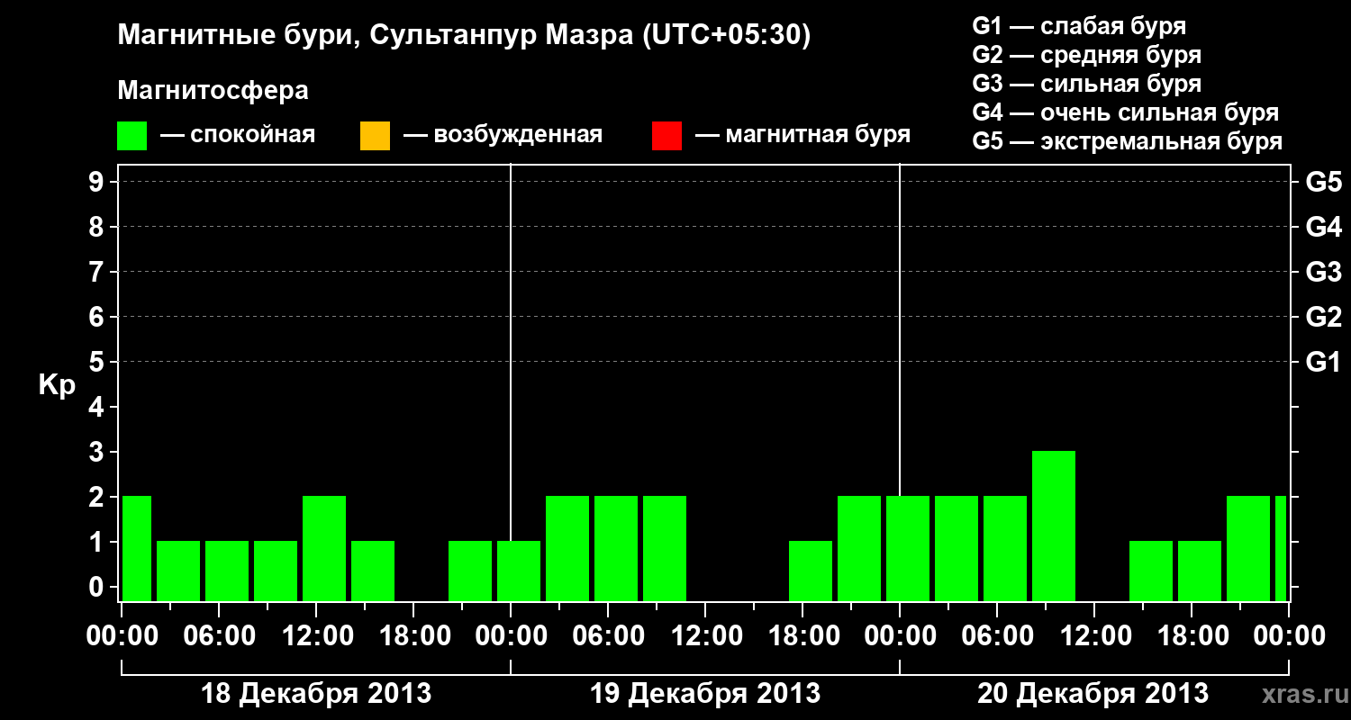Click the Kp 1 bar covering 18:00 on 20 Декабря
Screen dimensions: 1351x720
[x=1200, y=571]
